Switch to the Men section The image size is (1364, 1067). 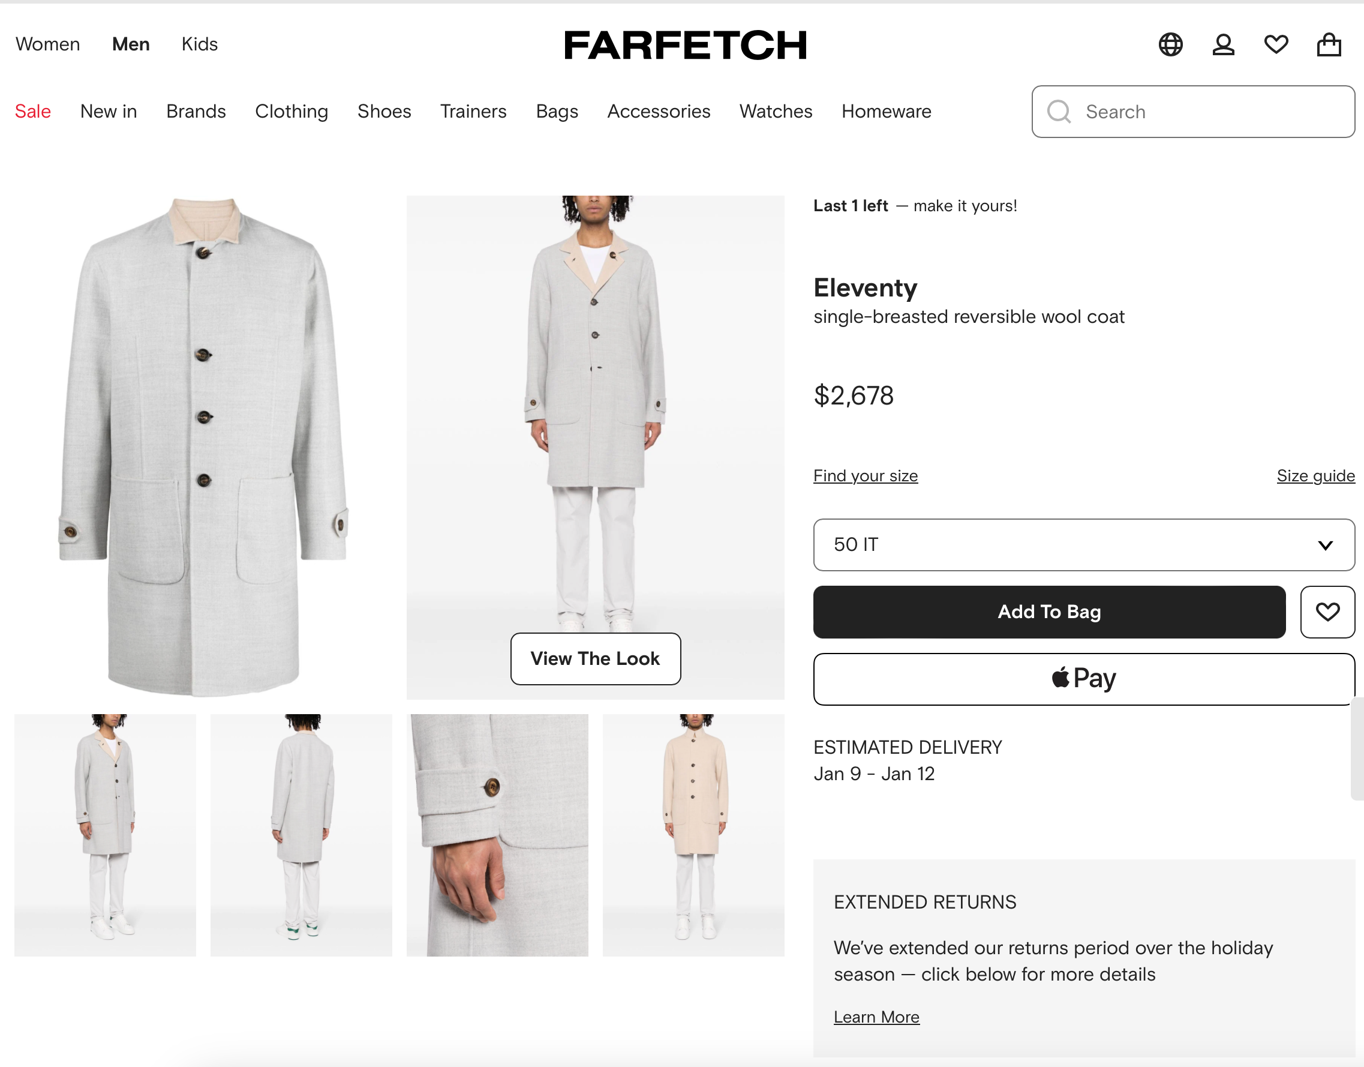130,44
